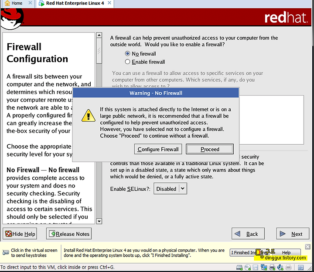Click the active printer status icon

(x=272, y=267)
